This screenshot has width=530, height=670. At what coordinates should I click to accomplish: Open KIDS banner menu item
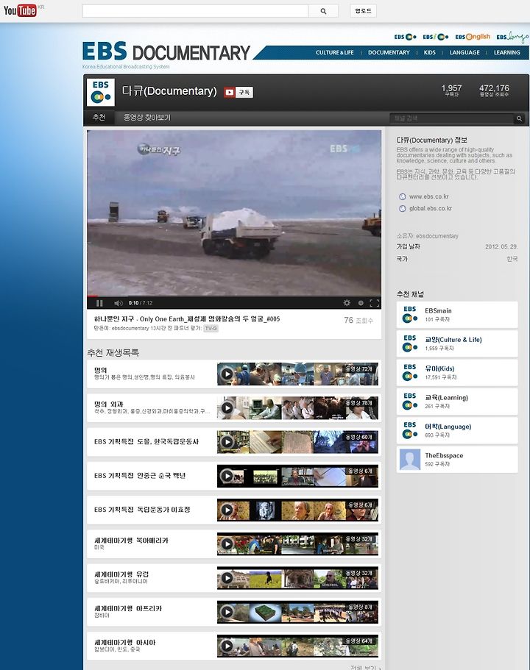click(429, 52)
